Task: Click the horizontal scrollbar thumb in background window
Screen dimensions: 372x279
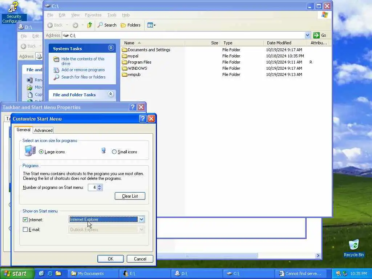Action: pos(207,255)
